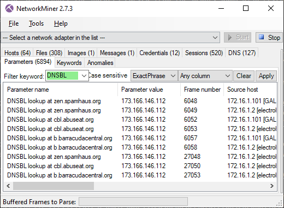The image size is (284, 208).
Task: Select b.barracudacentral.org row with frame 6057
Action: coord(140,138)
